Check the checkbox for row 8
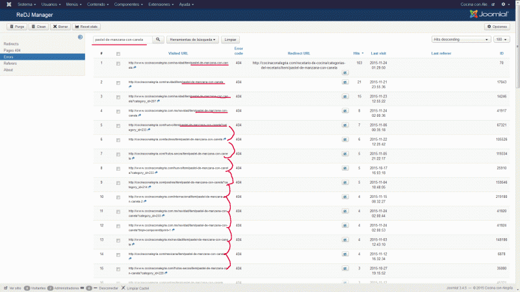 click(x=118, y=169)
